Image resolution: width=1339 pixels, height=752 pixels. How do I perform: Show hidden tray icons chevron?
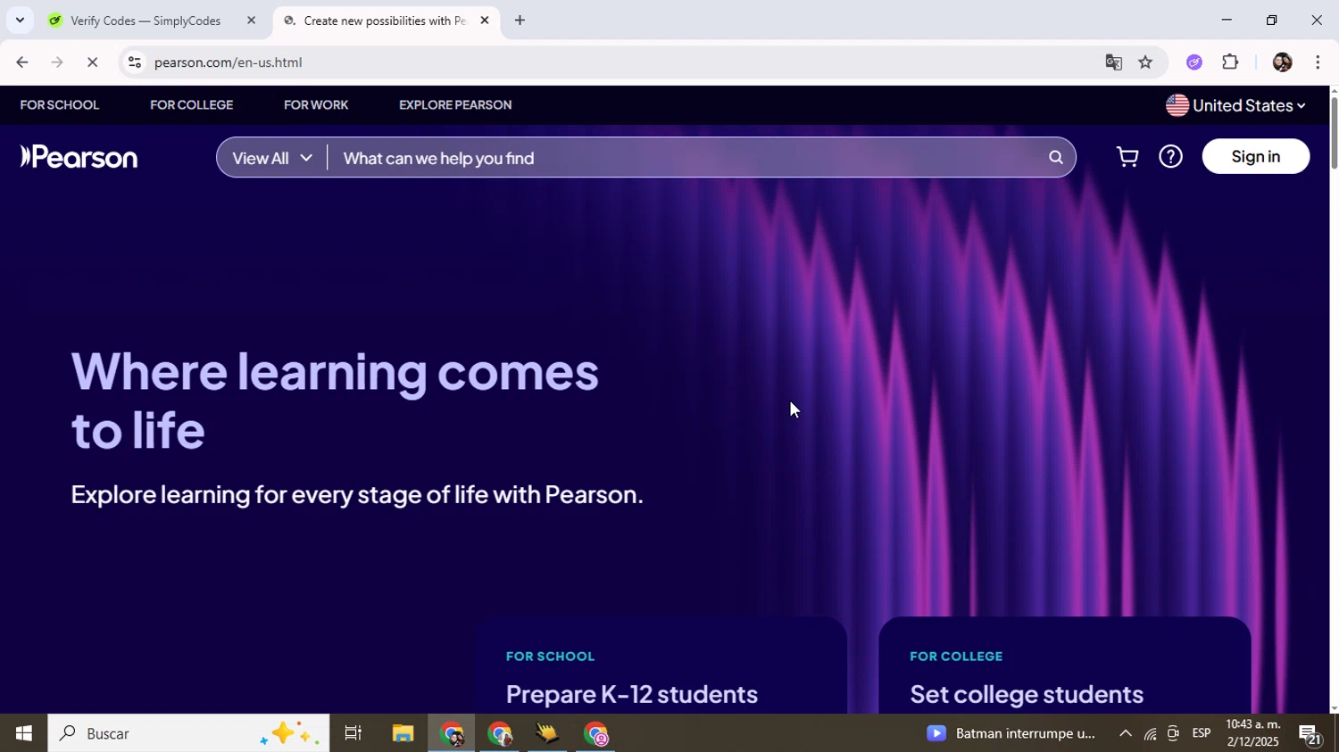click(1126, 733)
